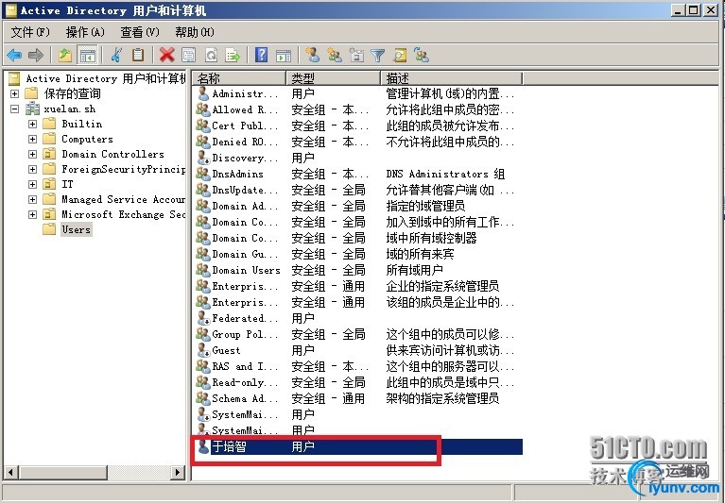725x503 pixels.
Task: Expand the IT organizational unit
Action: pyautogui.click(x=32, y=184)
